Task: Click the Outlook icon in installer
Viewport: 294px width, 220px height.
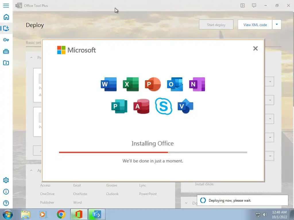Action: (x=175, y=84)
